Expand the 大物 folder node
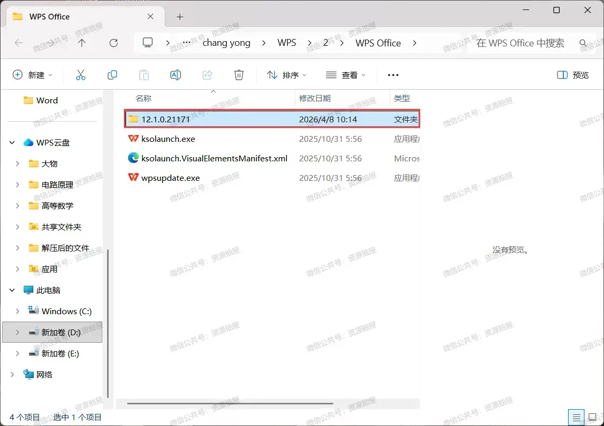This screenshot has width=604, height=426. (17, 163)
